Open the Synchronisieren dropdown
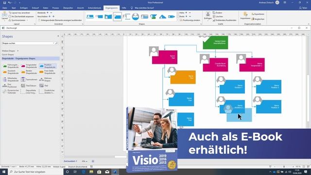The image size is (311, 175). [18, 20]
